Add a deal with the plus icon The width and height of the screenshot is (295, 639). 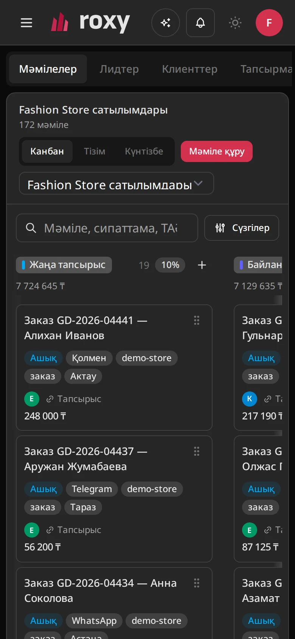tap(202, 265)
